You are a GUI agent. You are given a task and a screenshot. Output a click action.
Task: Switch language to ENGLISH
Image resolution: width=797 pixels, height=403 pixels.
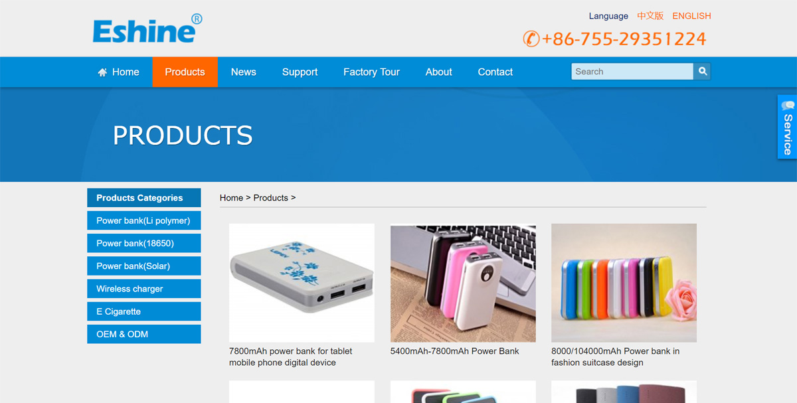click(x=691, y=16)
